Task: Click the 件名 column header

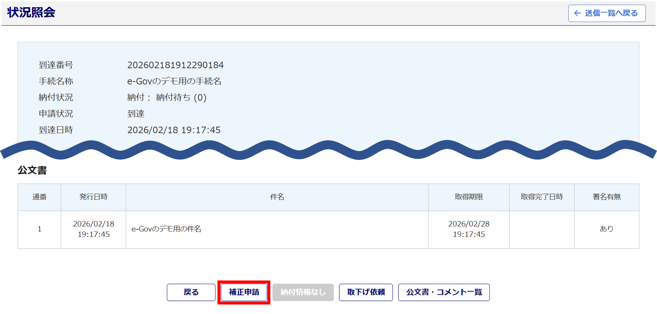Action: click(x=277, y=197)
